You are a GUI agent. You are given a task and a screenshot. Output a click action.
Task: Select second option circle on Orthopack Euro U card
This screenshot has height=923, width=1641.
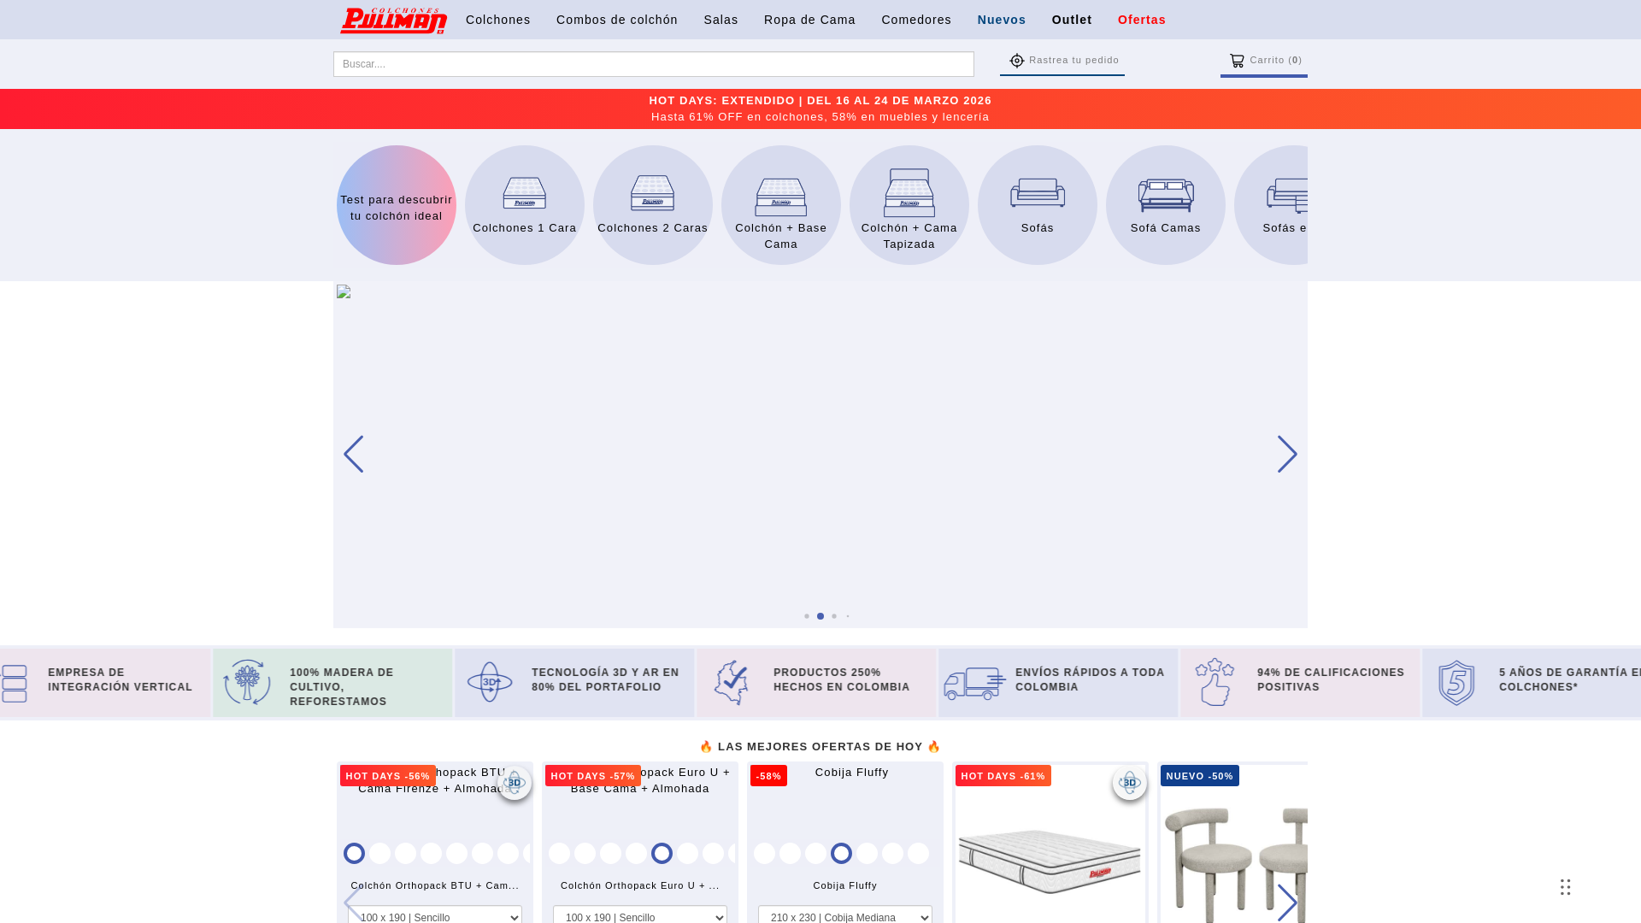click(x=585, y=853)
